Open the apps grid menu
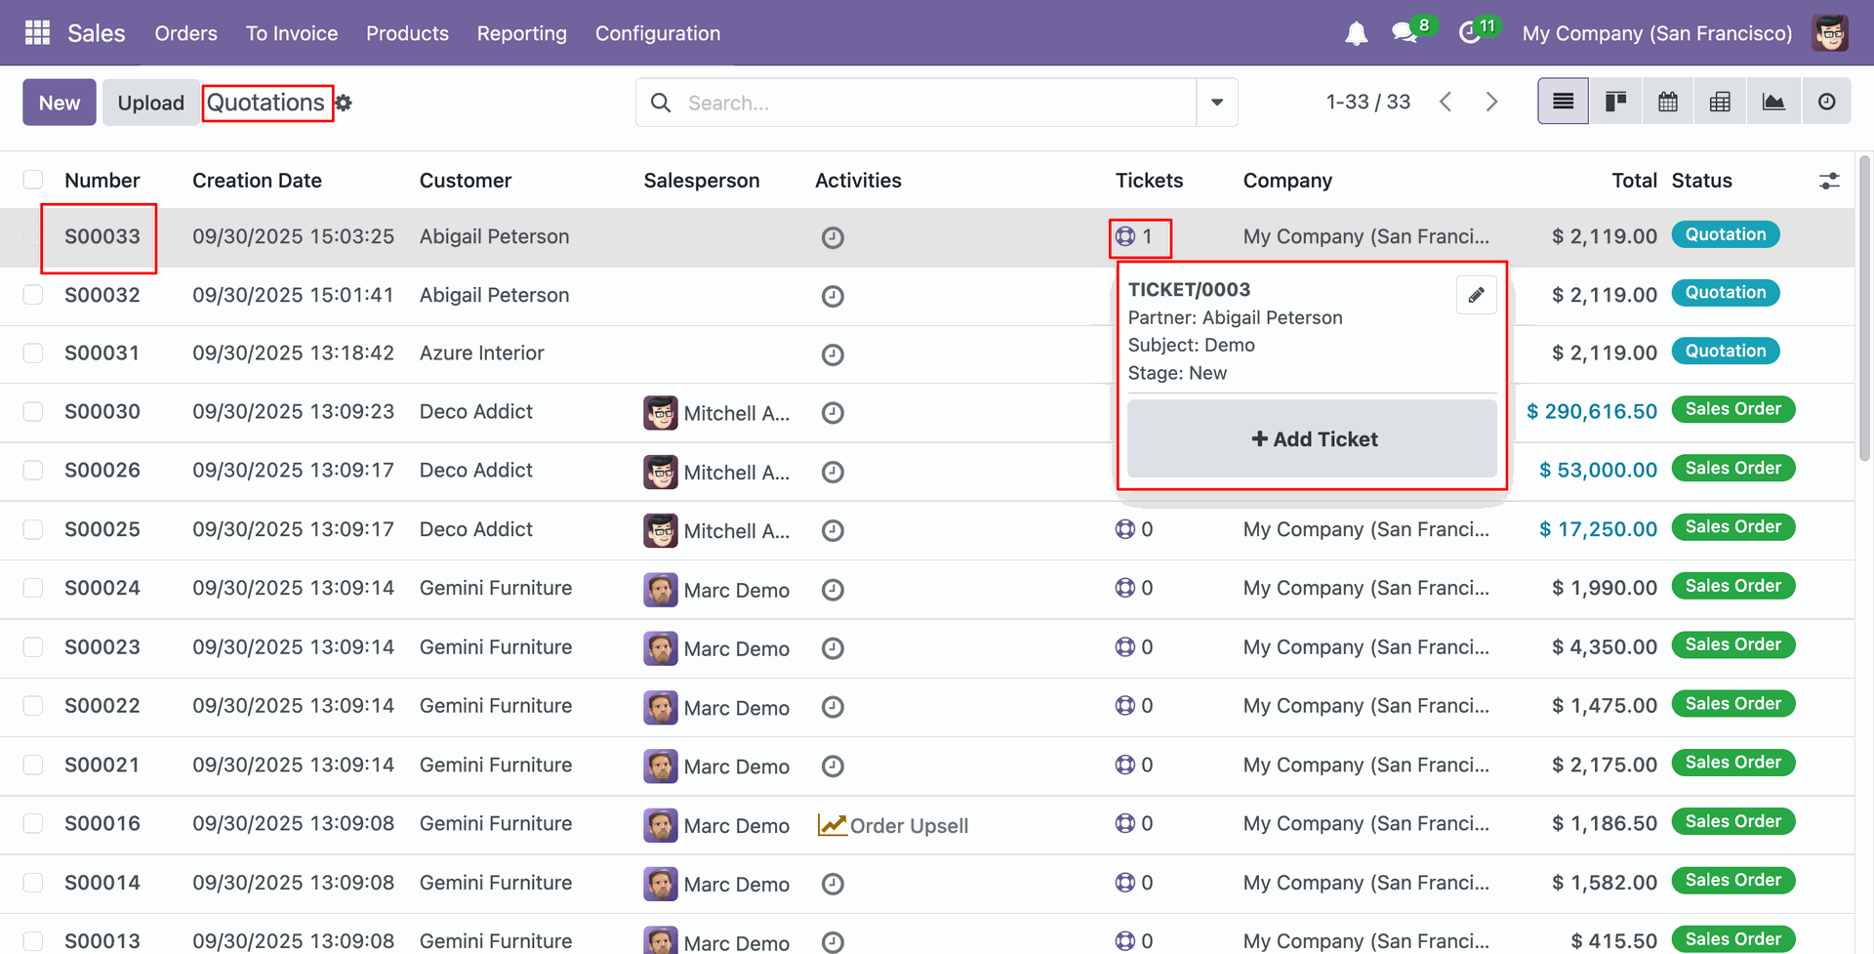 [x=37, y=33]
